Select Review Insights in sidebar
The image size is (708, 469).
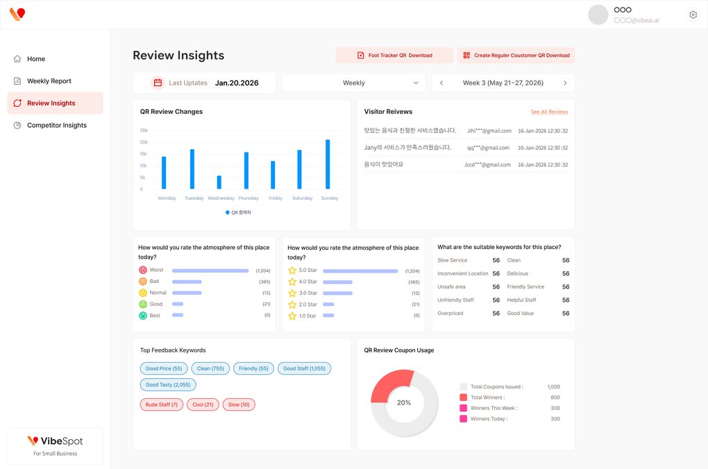pyautogui.click(x=55, y=103)
